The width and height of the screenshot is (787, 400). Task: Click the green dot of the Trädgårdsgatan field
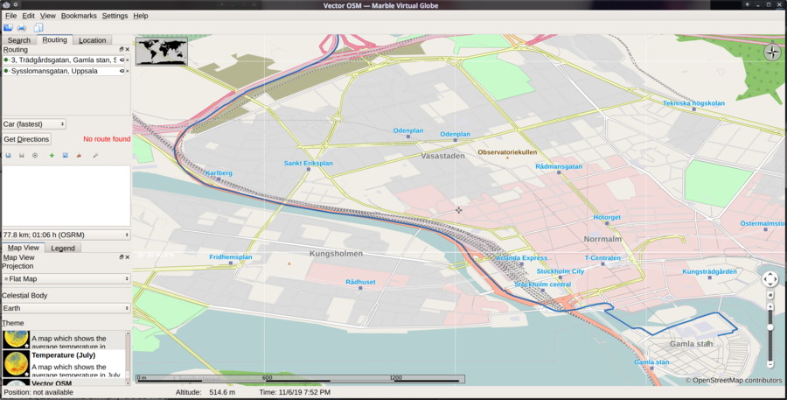point(6,60)
